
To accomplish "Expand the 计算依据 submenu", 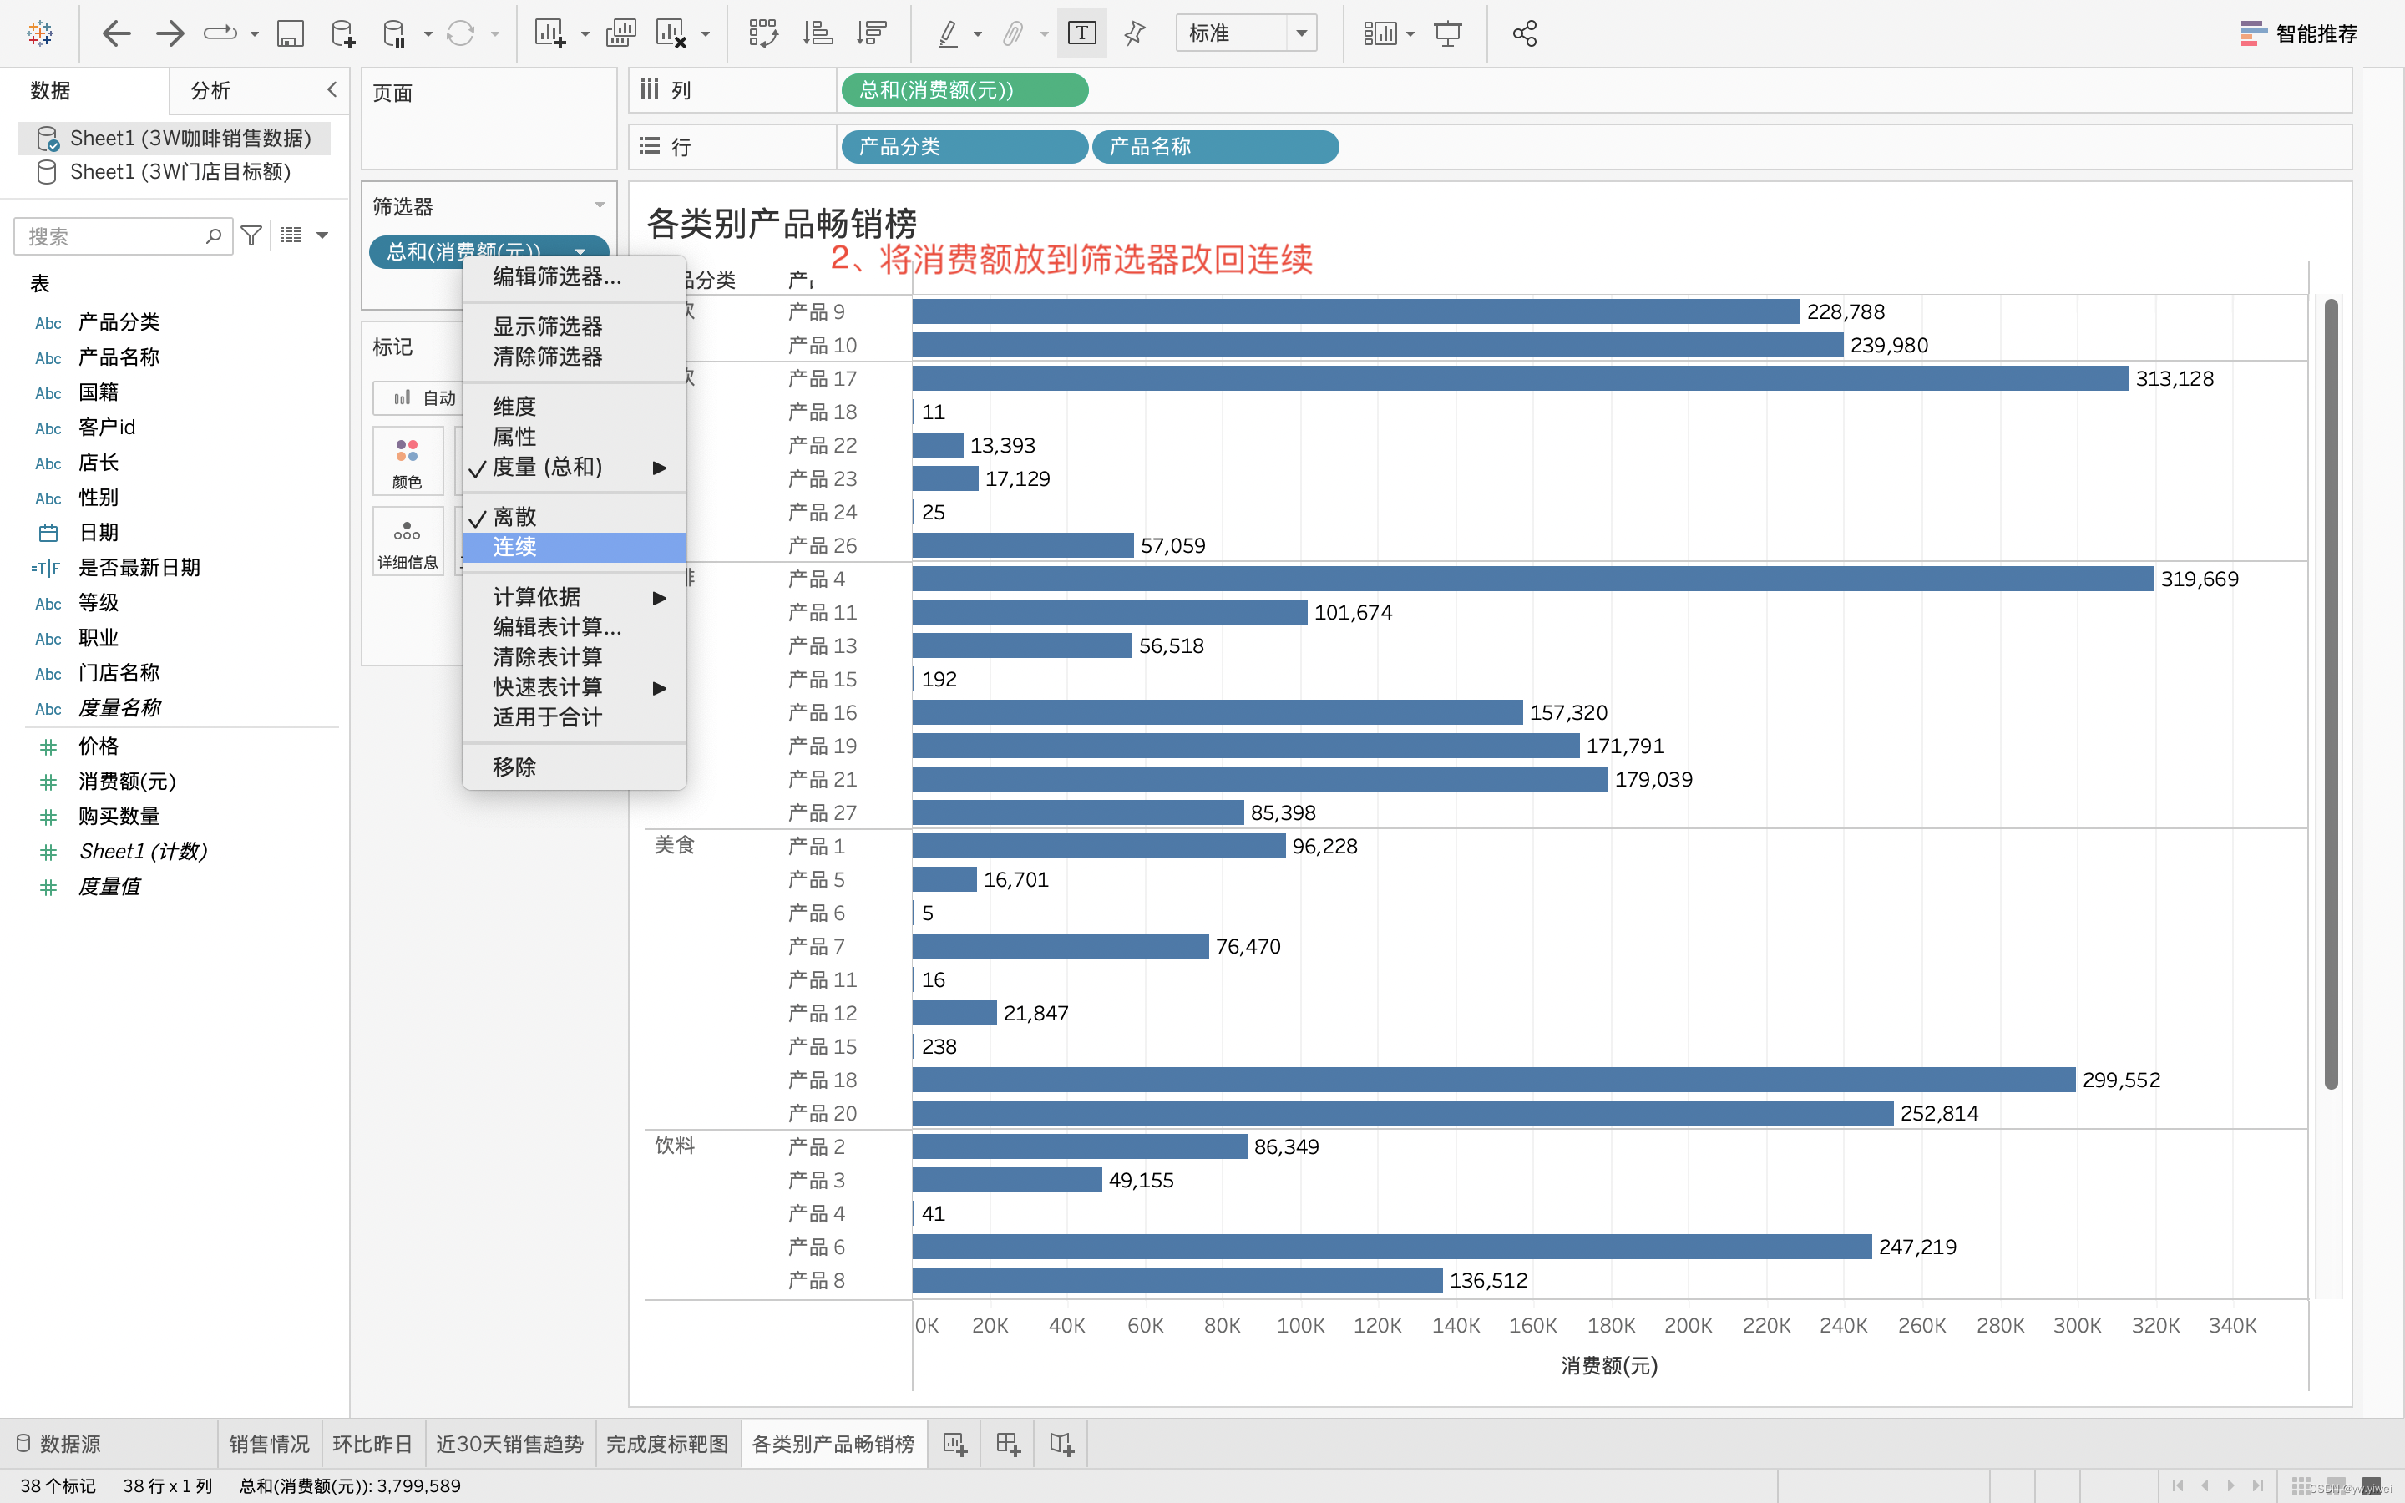I will (x=659, y=597).
